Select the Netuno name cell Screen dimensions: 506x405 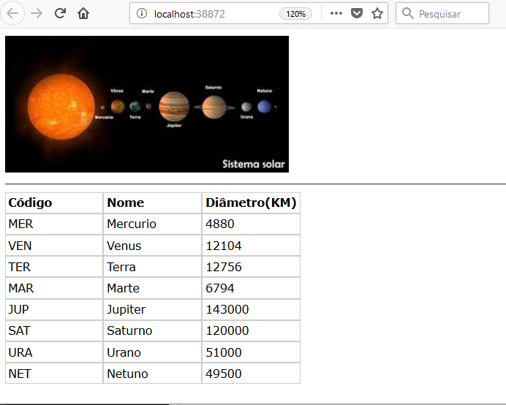[x=152, y=374]
